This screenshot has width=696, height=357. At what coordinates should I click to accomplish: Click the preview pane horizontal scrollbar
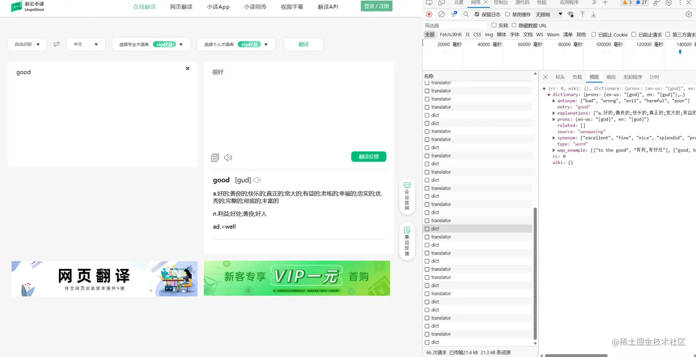[576, 356]
